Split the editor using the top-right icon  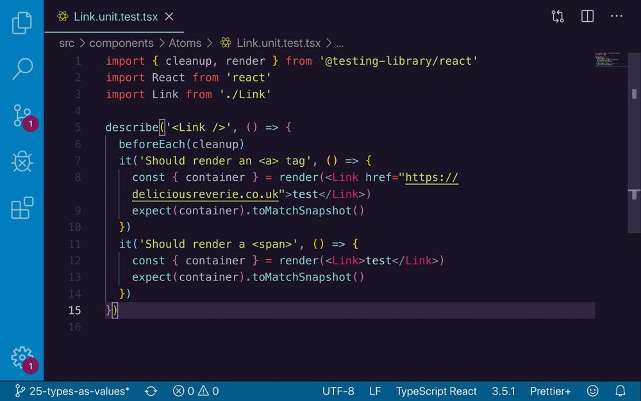point(587,16)
